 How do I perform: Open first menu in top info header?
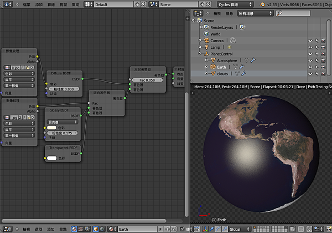click(x=27, y=4)
